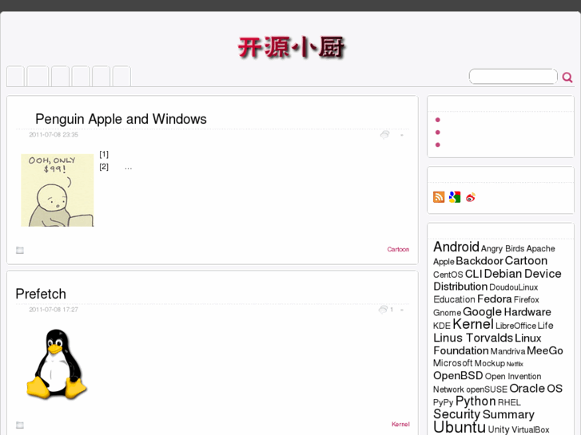Viewport: 581px width, 435px height.
Task: Expand small arrow on Prefetch post
Action: pyautogui.click(x=402, y=310)
